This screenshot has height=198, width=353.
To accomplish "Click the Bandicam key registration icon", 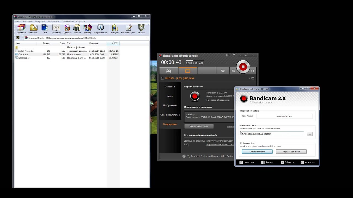I will (x=228, y=55).
